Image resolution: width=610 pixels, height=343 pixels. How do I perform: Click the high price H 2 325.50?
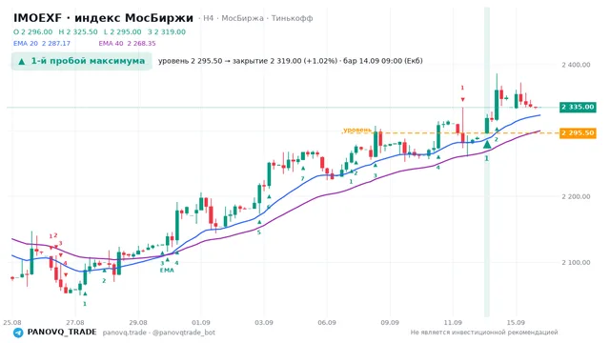(x=78, y=31)
